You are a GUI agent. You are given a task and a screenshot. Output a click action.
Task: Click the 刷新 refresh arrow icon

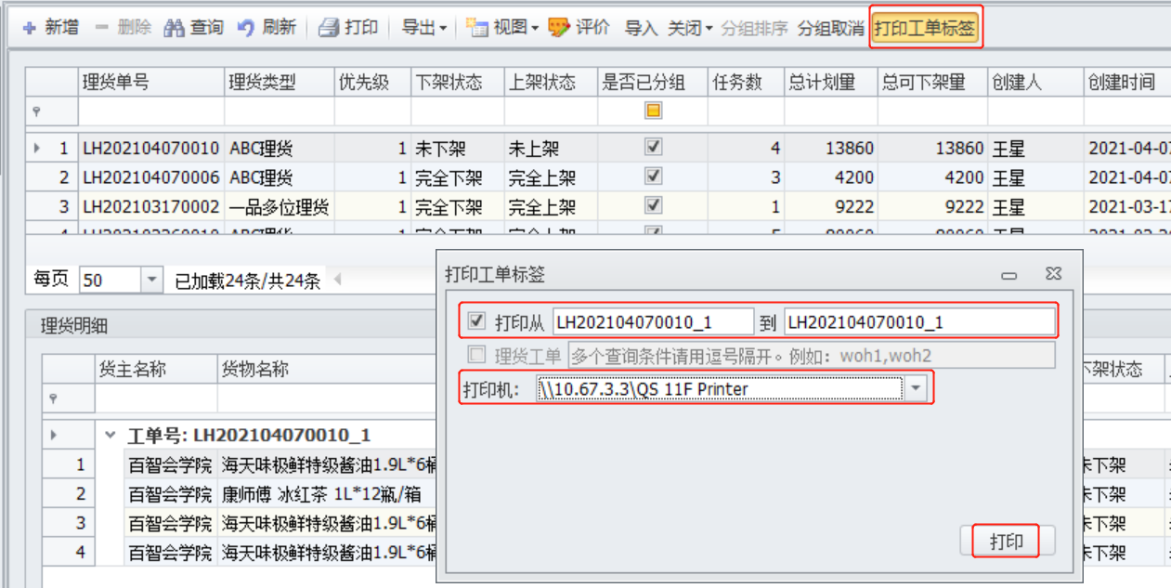246,28
